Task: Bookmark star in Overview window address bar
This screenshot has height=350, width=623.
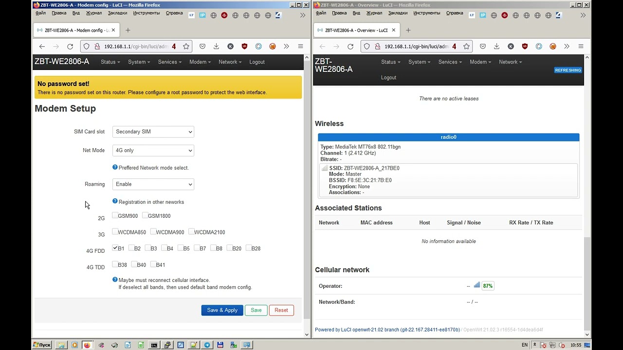Action: pos(466,46)
